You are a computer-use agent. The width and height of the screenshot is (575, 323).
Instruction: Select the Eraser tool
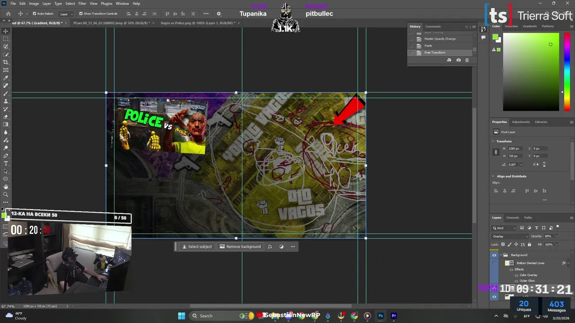pyautogui.click(x=6, y=117)
